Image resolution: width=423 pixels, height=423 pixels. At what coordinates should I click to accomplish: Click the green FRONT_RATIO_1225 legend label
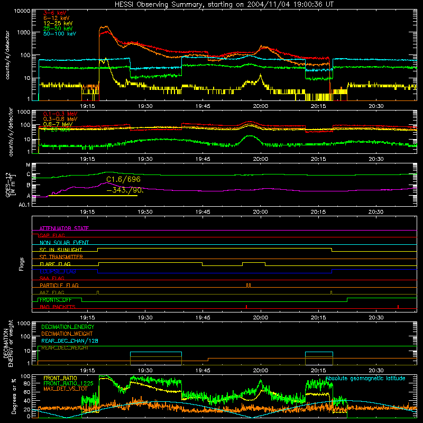68,383
